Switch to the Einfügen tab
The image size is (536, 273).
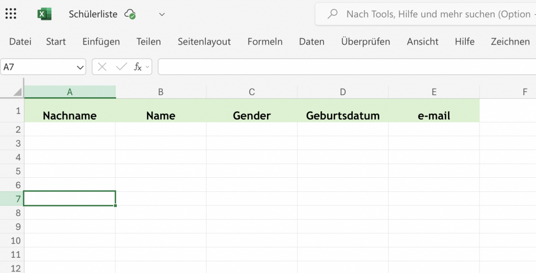[x=101, y=42]
